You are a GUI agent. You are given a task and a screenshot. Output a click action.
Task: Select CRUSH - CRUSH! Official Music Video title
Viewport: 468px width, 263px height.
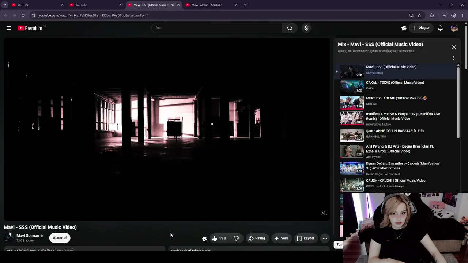pos(396,180)
